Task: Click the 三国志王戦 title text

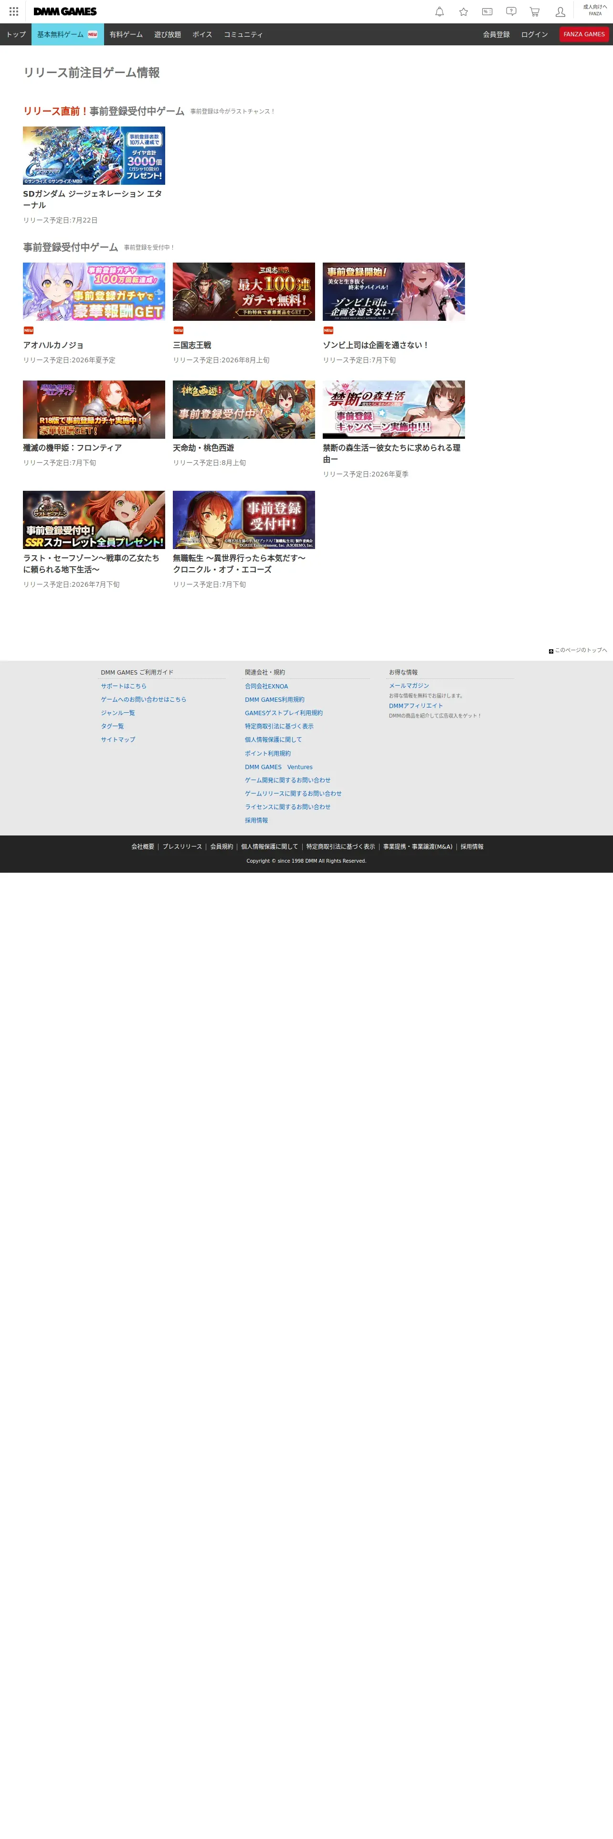Action: 192,345
